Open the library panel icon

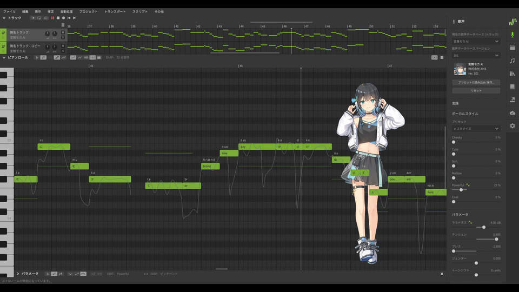pyautogui.click(x=513, y=74)
